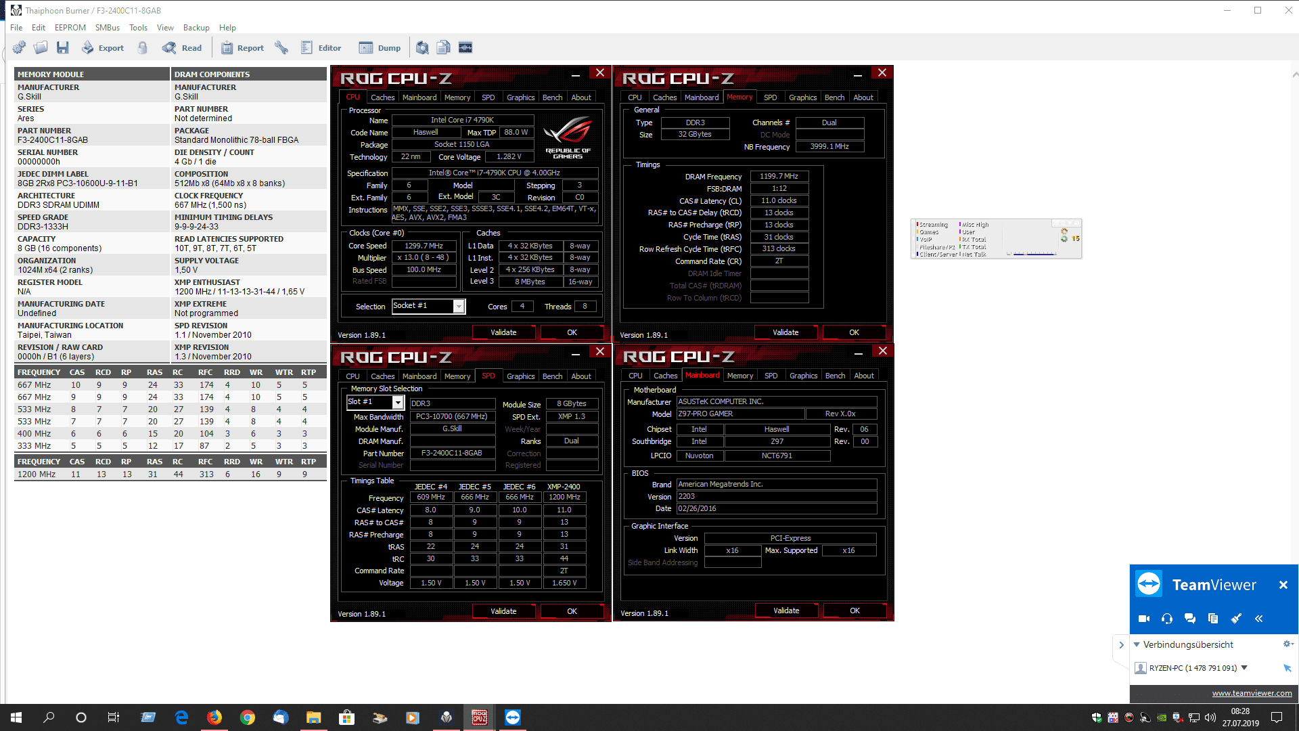Image resolution: width=1299 pixels, height=731 pixels.
Task: Click the TeamViewer taskbar icon
Action: 513,717
